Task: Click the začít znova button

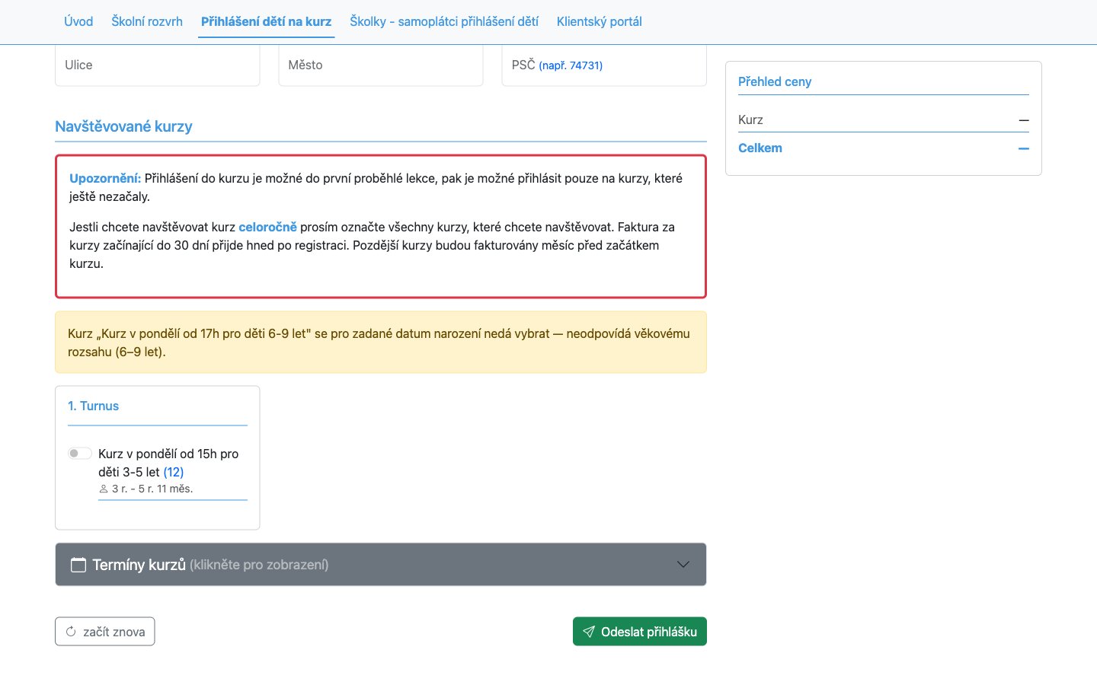Action: (105, 632)
